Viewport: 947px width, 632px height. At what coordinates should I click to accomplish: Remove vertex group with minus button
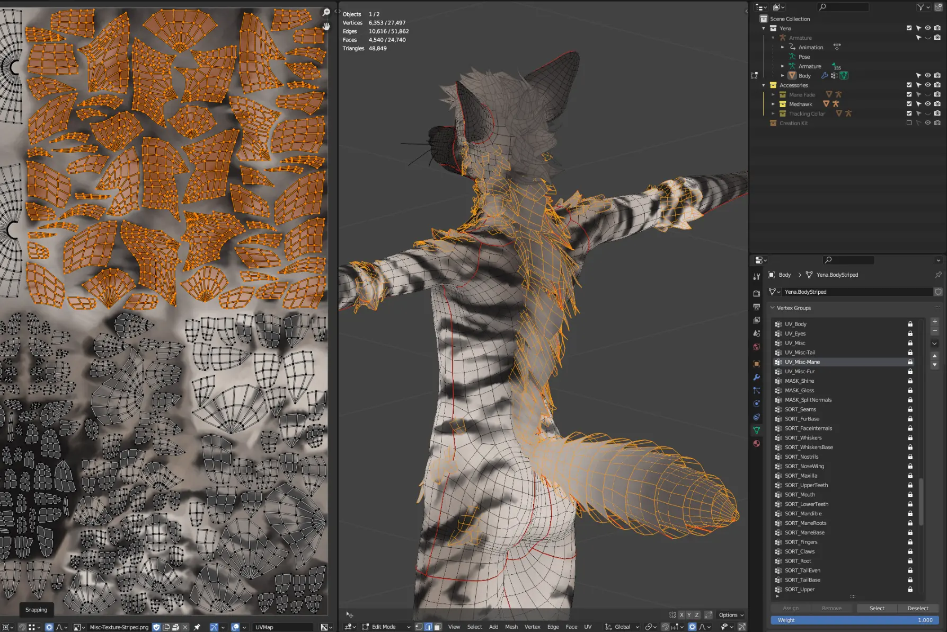[935, 331]
